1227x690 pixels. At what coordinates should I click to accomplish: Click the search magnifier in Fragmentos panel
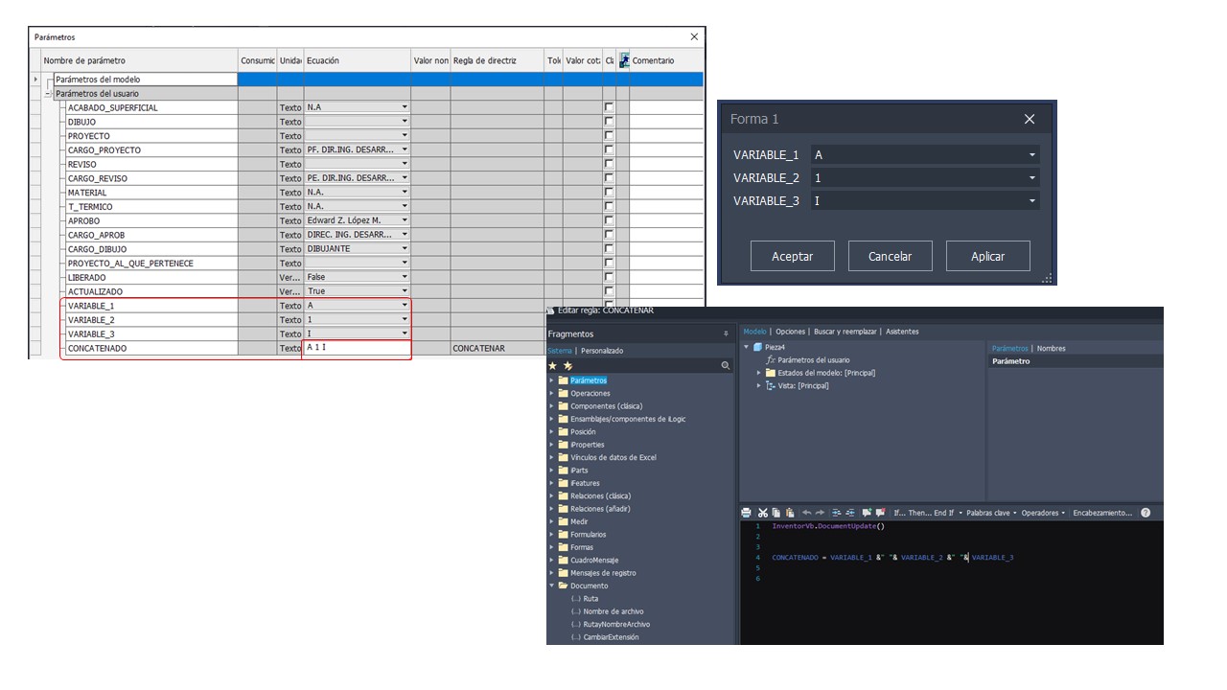724,365
